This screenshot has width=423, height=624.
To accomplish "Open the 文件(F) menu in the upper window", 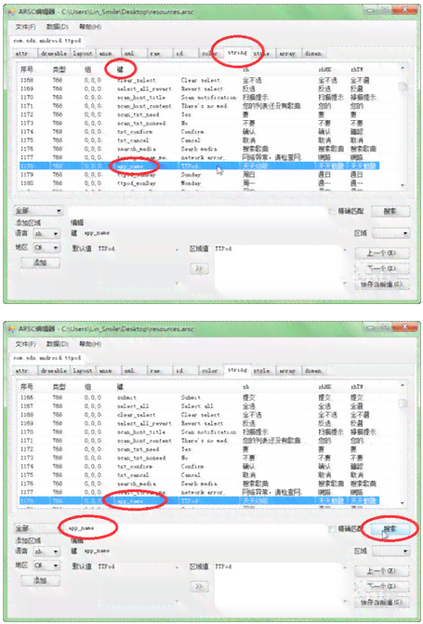I will coord(25,27).
